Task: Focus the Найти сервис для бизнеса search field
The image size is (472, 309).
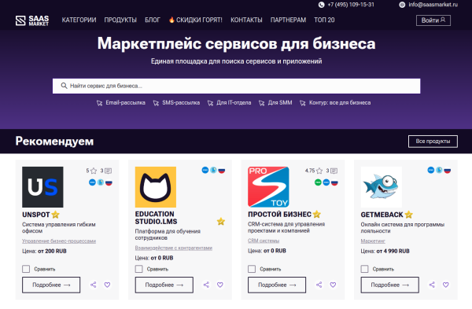Action: point(236,86)
